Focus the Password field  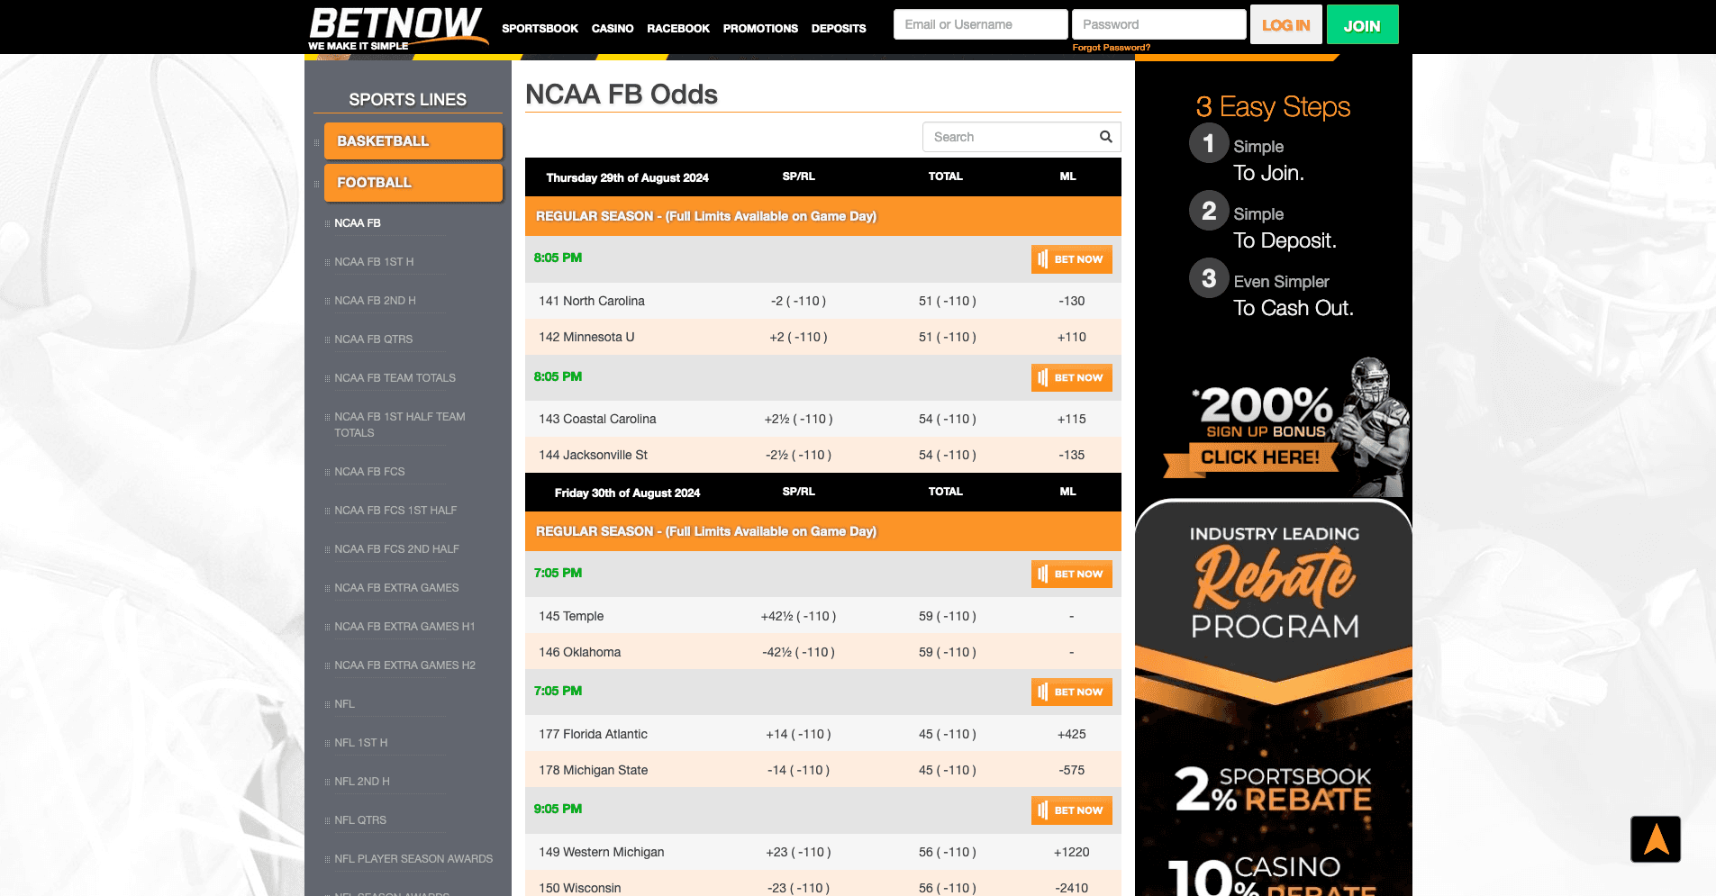1158,24
